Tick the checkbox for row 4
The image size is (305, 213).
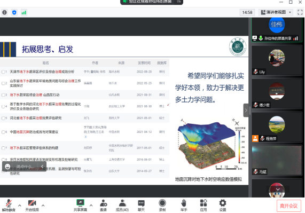point(3,107)
